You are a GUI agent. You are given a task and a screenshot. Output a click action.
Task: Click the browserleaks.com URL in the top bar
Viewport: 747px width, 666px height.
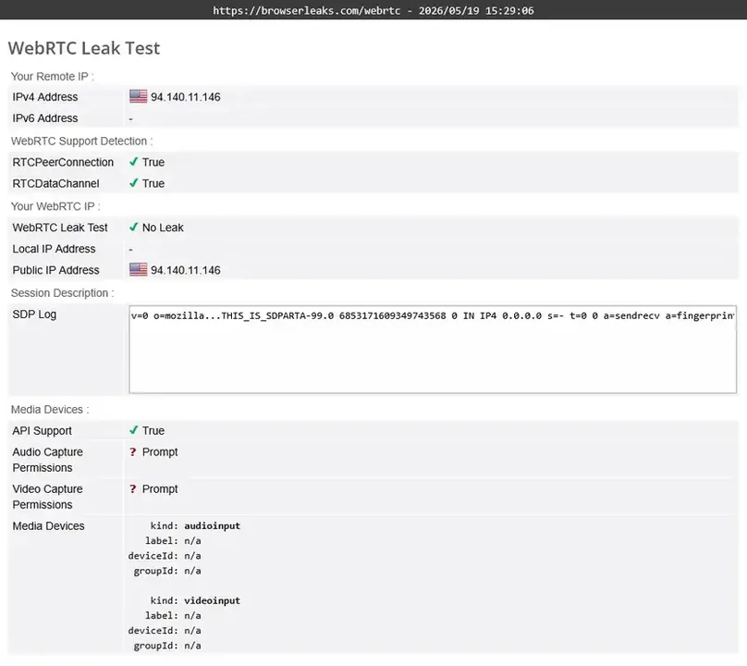[x=306, y=10]
